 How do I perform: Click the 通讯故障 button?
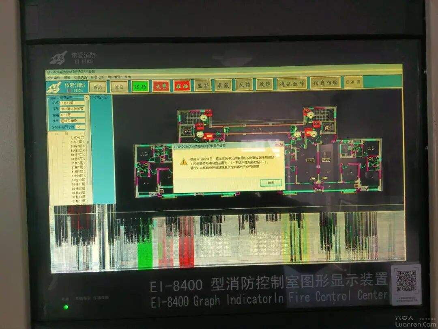292,83
